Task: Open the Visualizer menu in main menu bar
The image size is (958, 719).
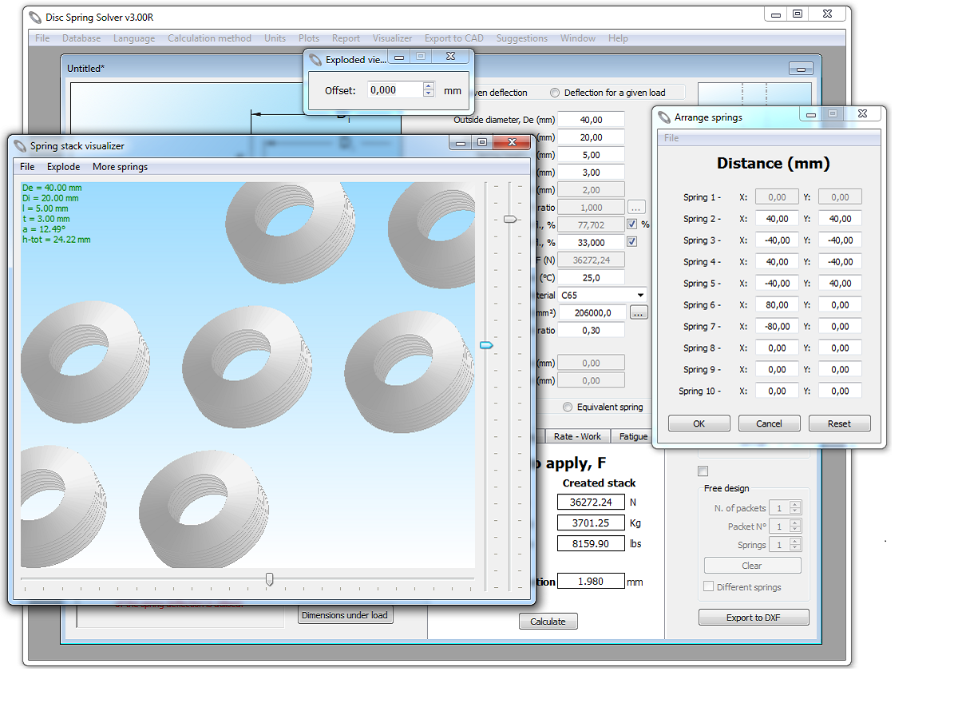Action: 392,38
